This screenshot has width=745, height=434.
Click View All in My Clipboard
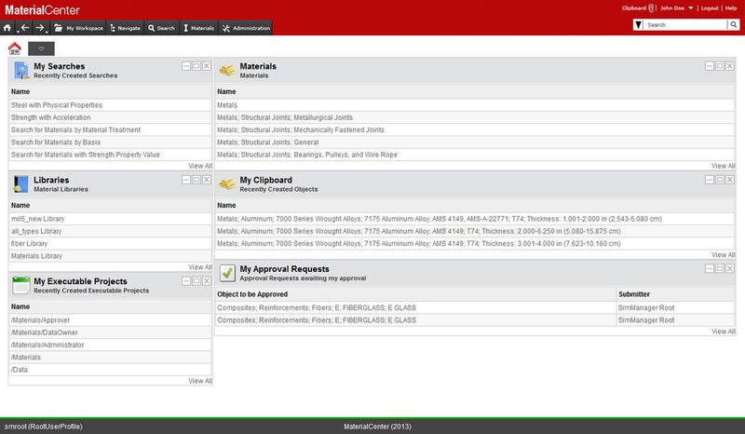724,255
